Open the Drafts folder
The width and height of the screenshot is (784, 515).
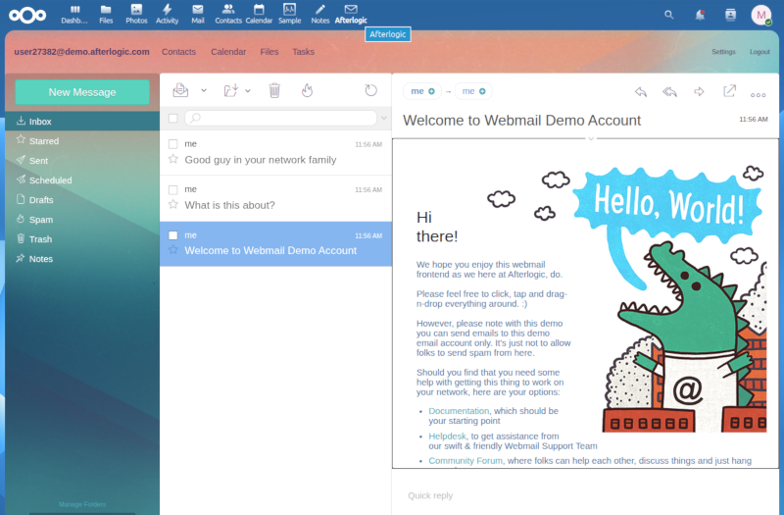pos(41,200)
